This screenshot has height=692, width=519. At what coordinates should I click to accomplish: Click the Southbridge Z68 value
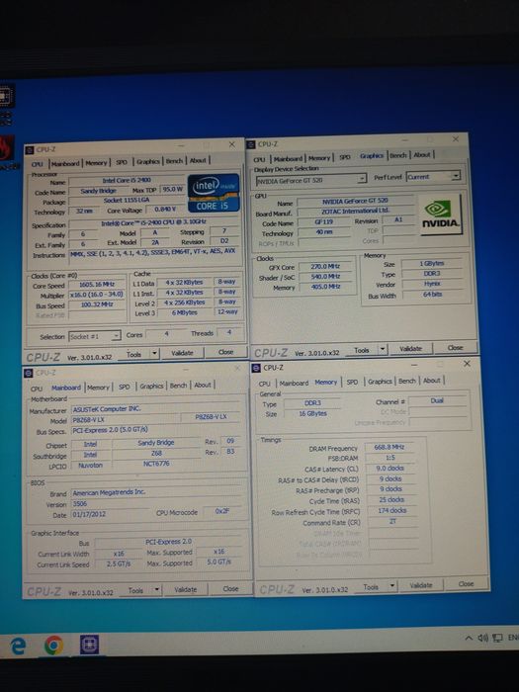point(156,453)
